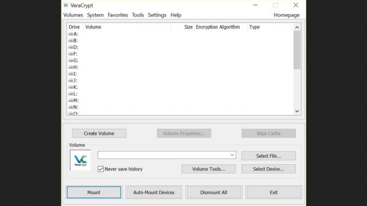Click the Mount button
The height and width of the screenshot is (206, 367).
point(94,192)
